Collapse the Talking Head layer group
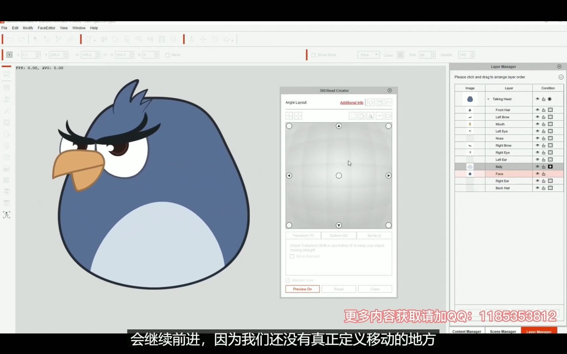 (488, 99)
